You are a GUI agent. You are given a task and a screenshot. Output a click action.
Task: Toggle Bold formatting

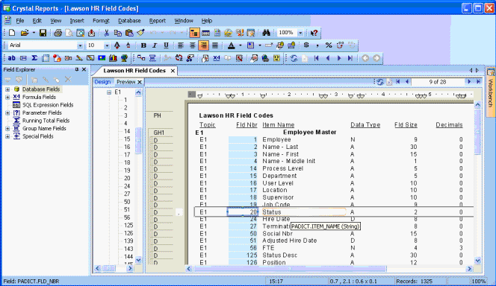(x=143, y=45)
